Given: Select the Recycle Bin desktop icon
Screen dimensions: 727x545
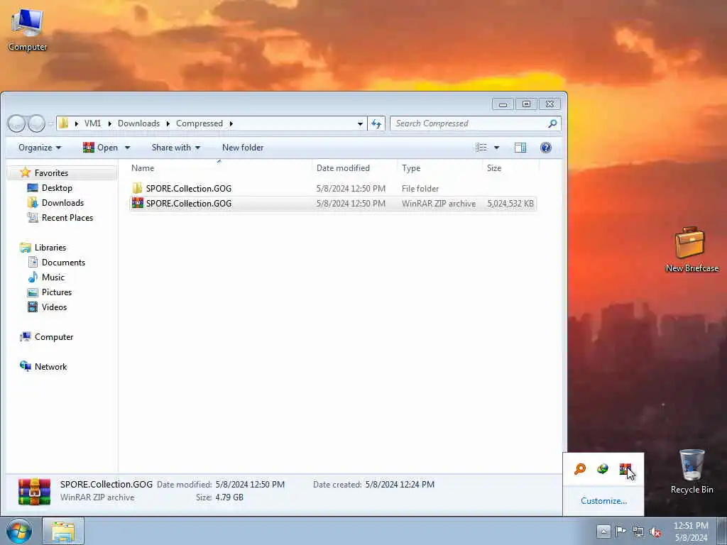Looking at the screenshot, I should 692,471.
